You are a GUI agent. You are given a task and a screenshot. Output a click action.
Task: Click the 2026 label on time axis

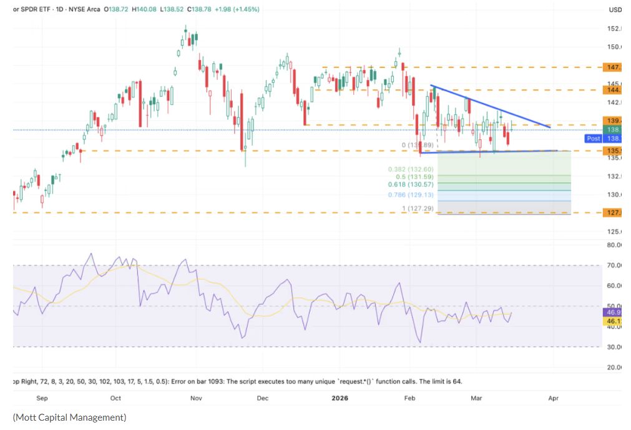340,398
